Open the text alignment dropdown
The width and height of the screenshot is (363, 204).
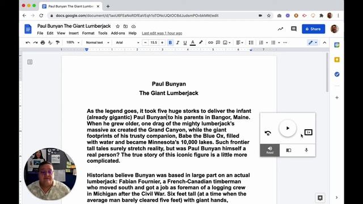239,42
